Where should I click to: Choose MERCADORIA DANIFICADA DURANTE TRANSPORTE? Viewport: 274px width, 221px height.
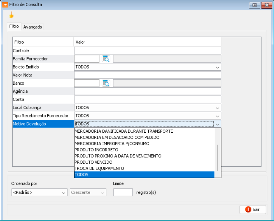tap(123, 131)
